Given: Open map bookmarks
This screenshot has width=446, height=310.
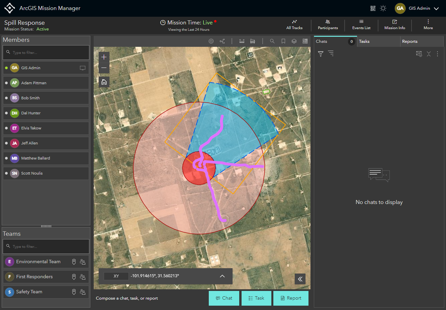Looking at the screenshot, I should (x=283, y=41).
